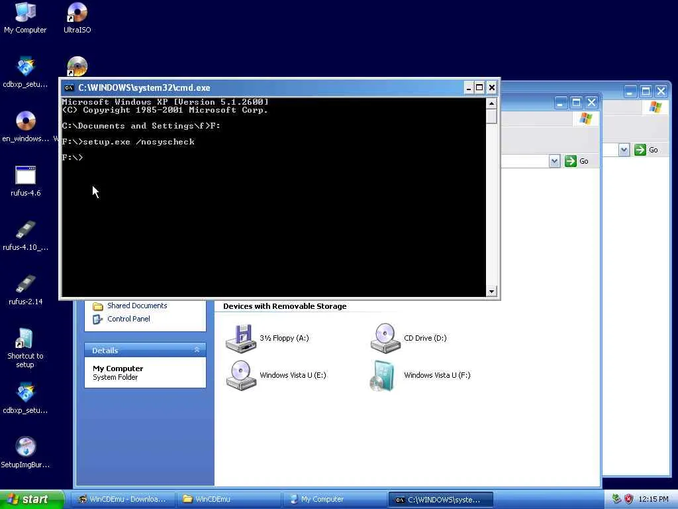Select the top cdbxp_setu... desktop icon
This screenshot has width=678, height=509.
click(x=25, y=72)
